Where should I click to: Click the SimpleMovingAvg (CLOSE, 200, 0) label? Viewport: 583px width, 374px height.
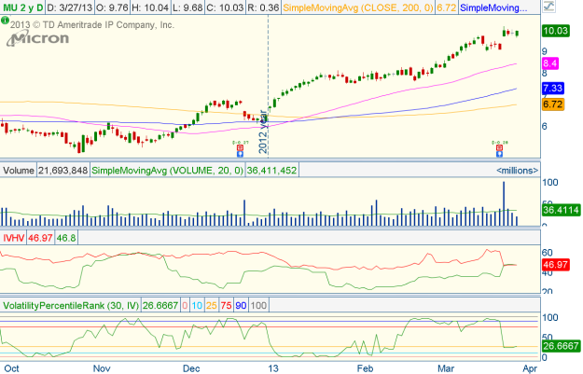362,7
